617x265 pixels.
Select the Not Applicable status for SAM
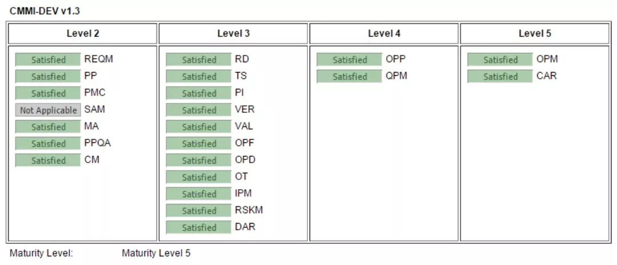pos(48,110)
